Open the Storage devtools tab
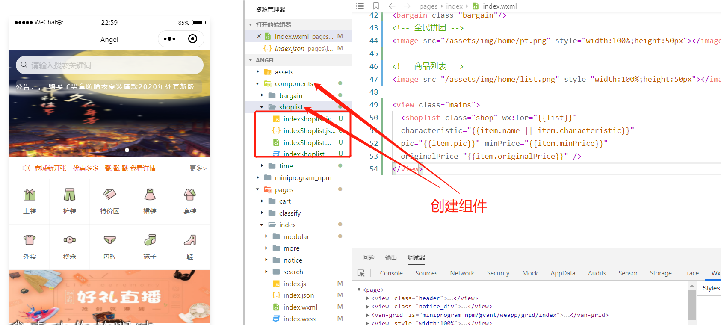This screenshot has height=325, width=721. pyautogui.click(x=661, y=273)
